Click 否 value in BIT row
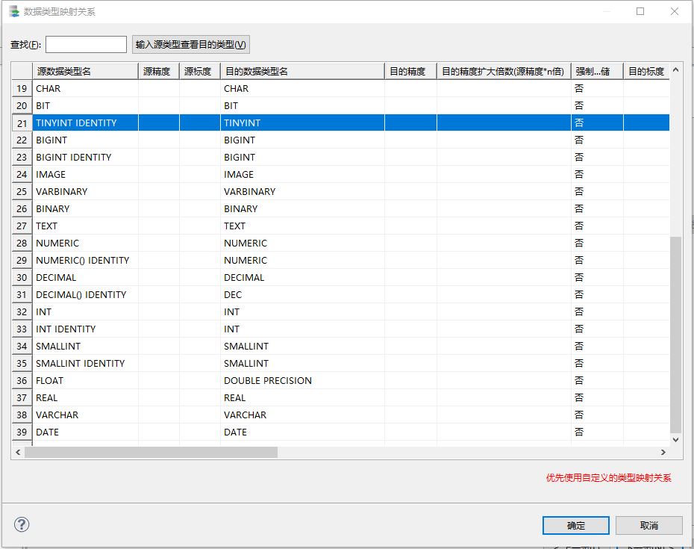The height and width of the screenshot is (549, 694). (579, 106)
